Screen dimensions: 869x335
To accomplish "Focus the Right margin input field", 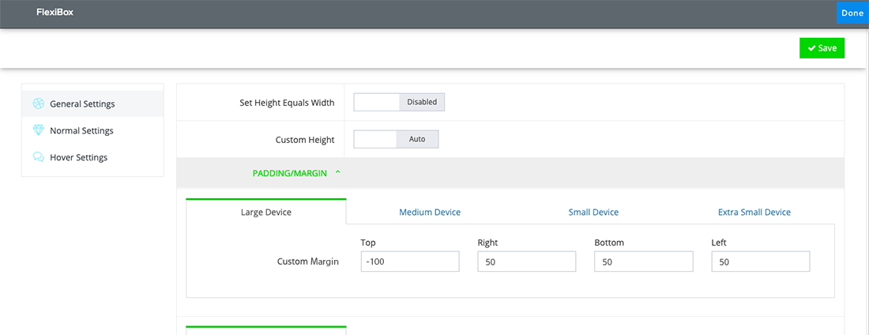I will [527, 262].
